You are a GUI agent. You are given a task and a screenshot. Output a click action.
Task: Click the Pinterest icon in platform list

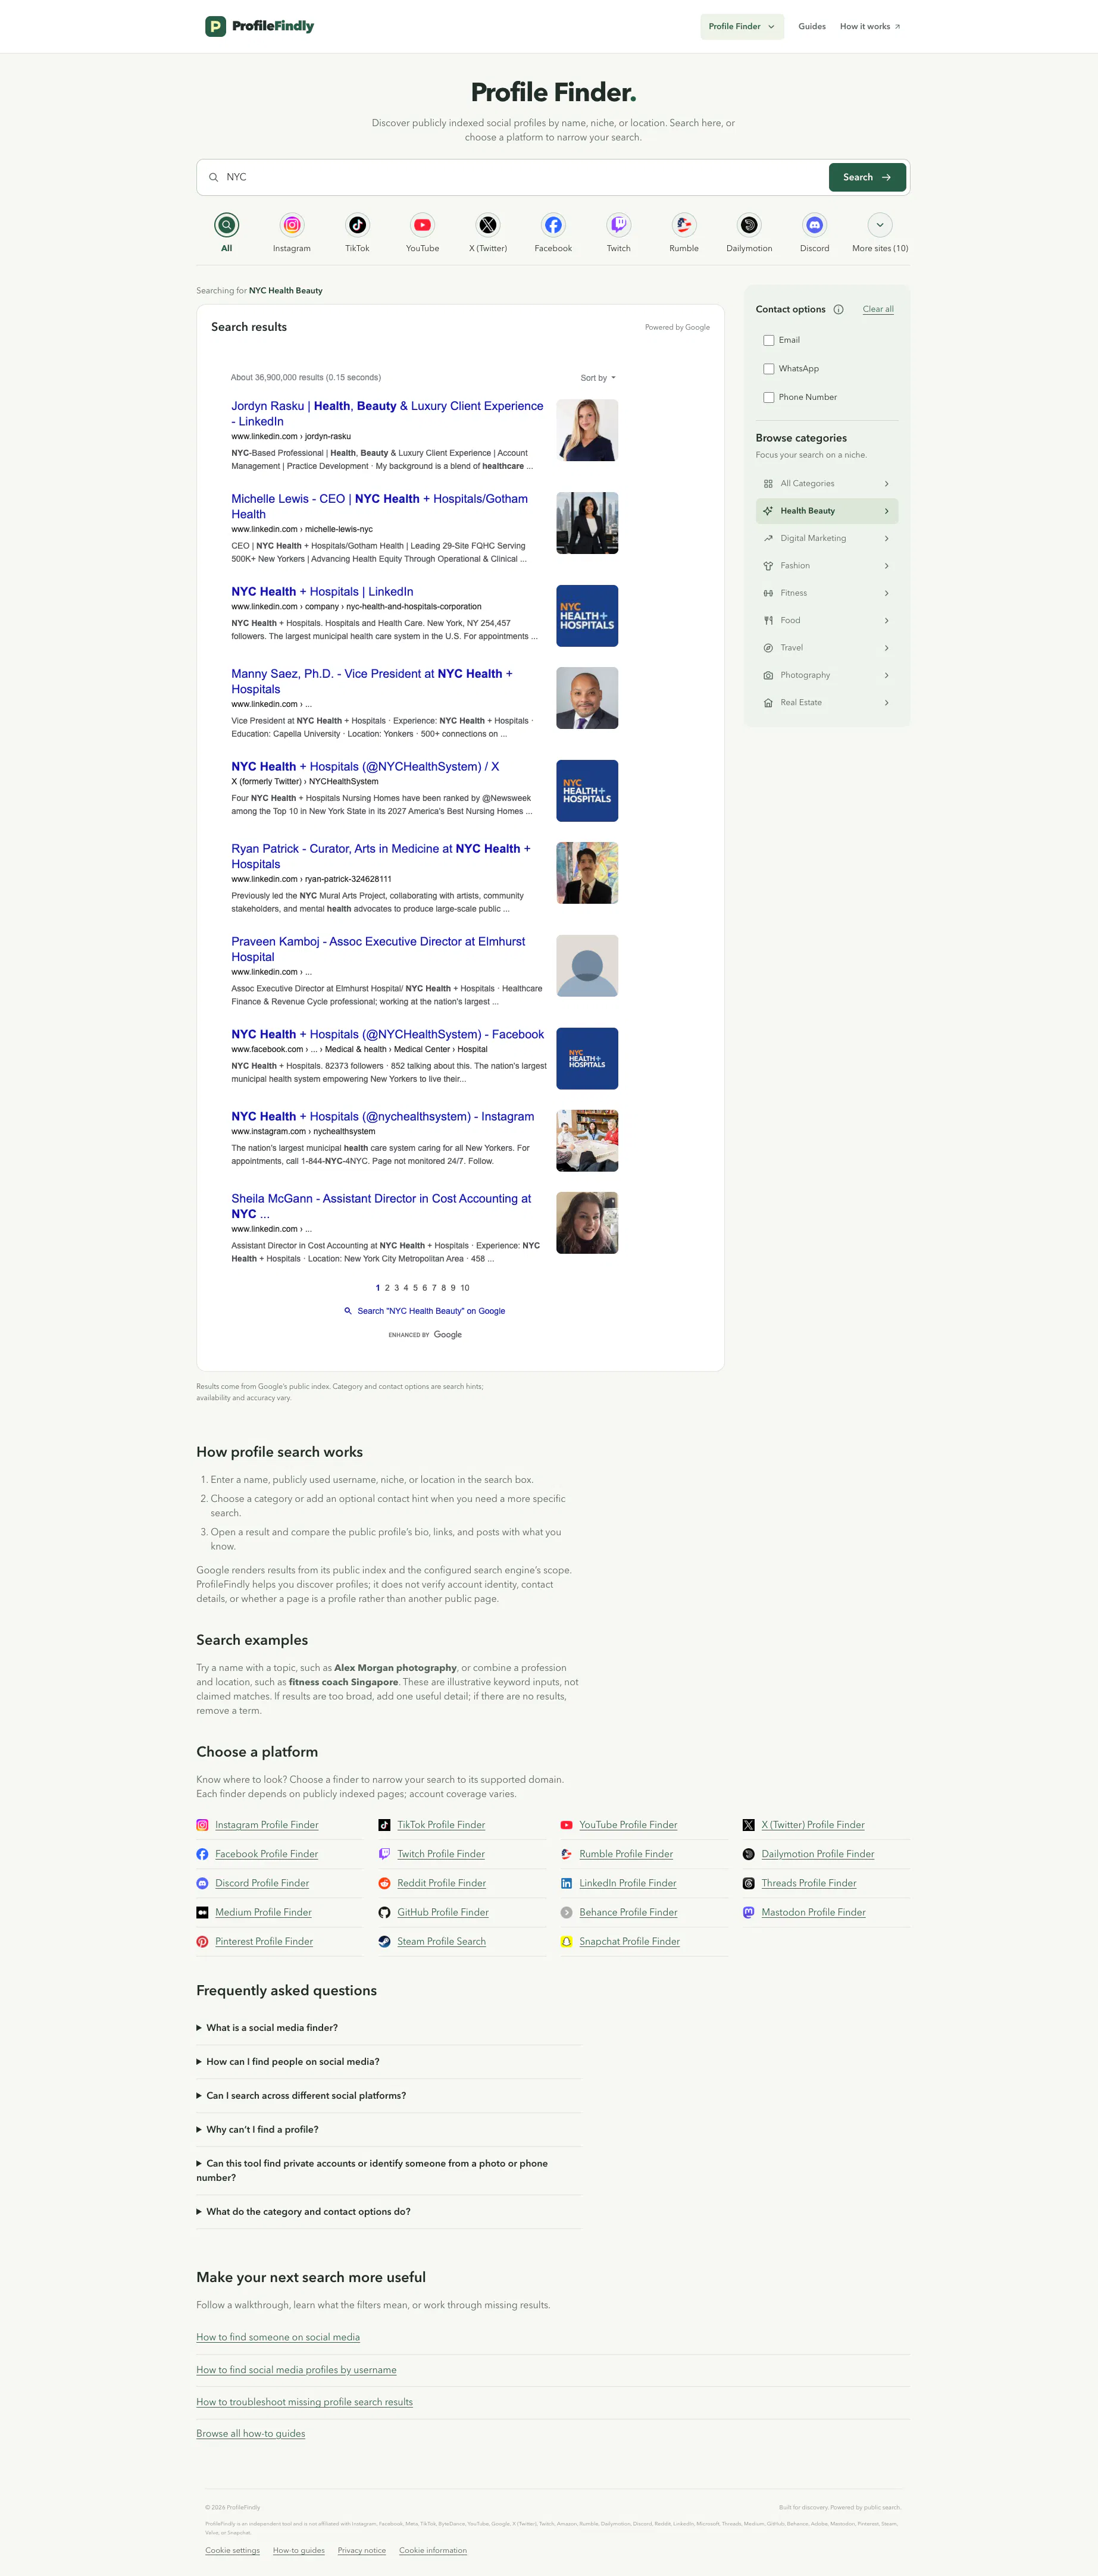point(202,1941)
